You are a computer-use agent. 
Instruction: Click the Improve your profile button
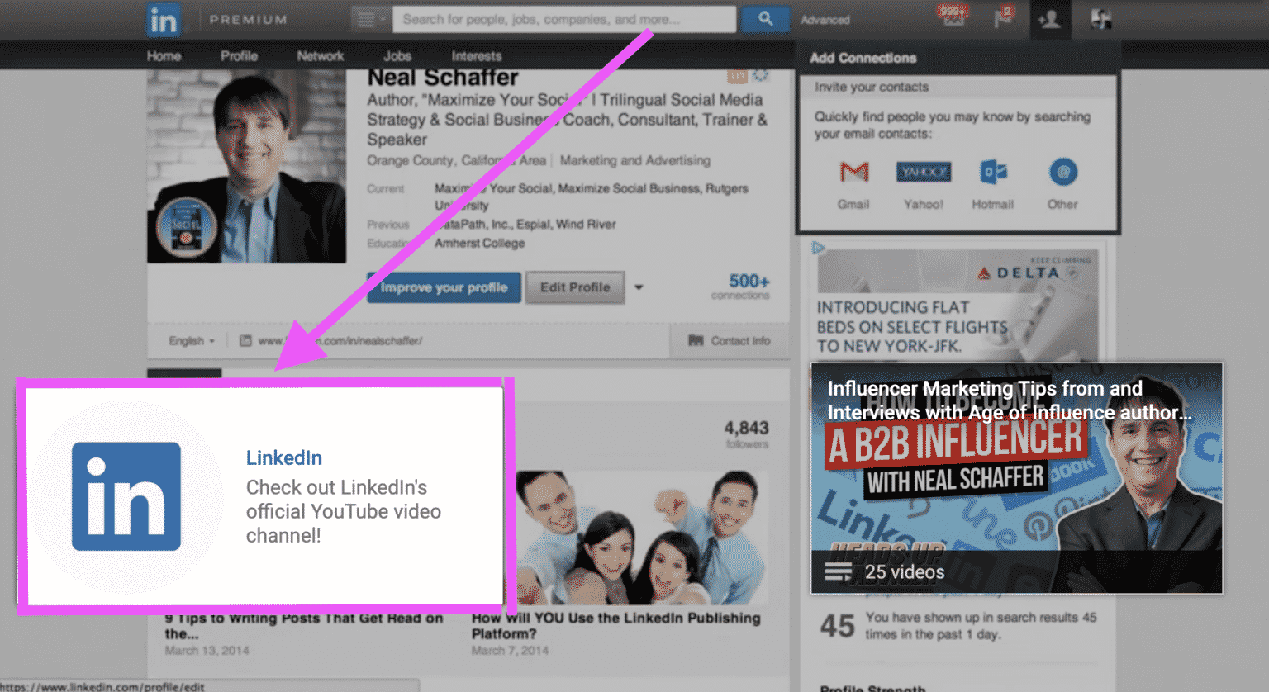pyautogui.click(x=444, y=287)
